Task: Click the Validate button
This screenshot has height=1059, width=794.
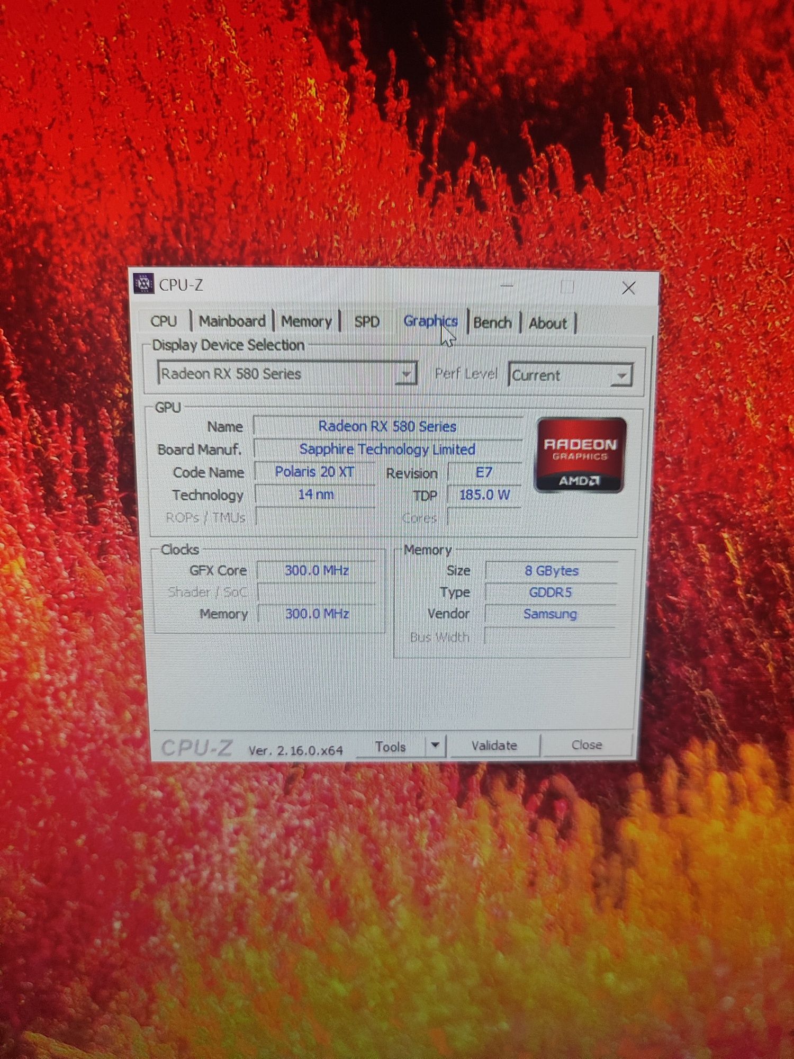Action: pyautogui.click(x=494, y=746)
